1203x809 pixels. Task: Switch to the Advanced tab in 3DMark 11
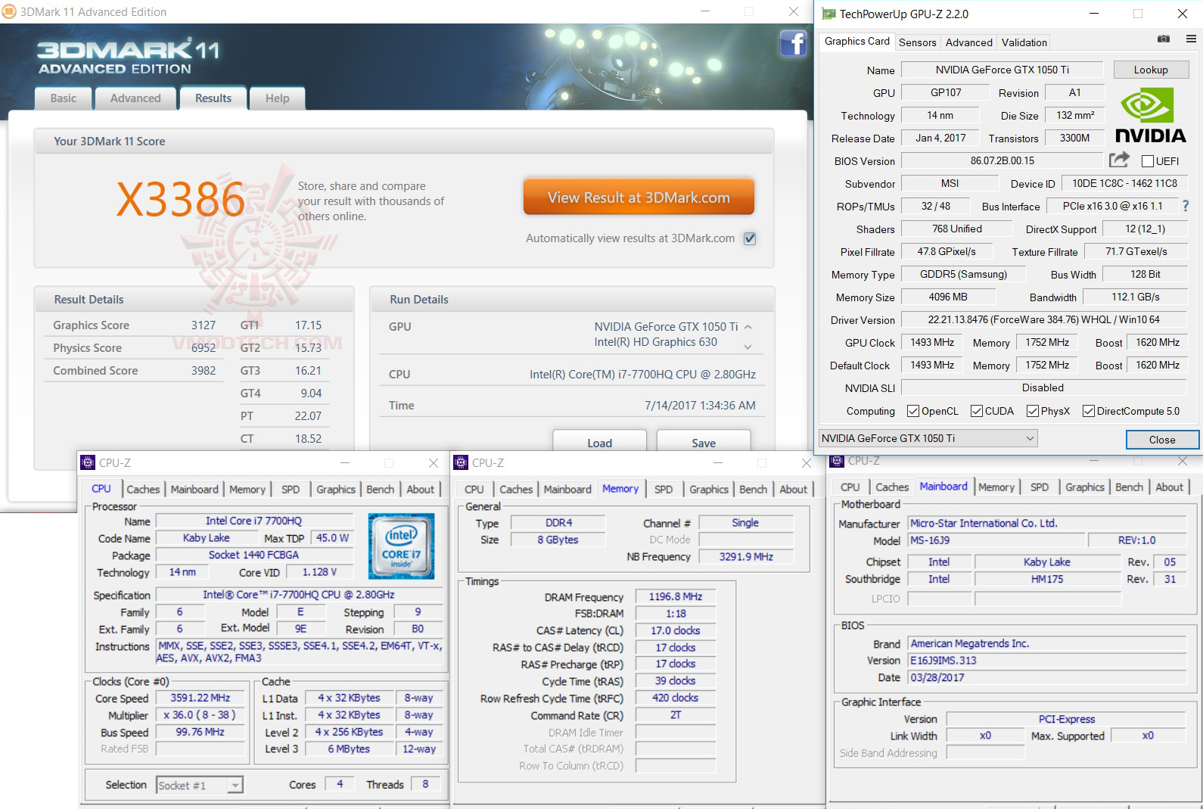(x=135, y=98)
